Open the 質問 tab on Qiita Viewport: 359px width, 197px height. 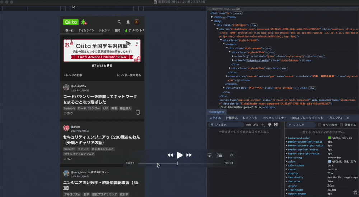coord(117,30)
